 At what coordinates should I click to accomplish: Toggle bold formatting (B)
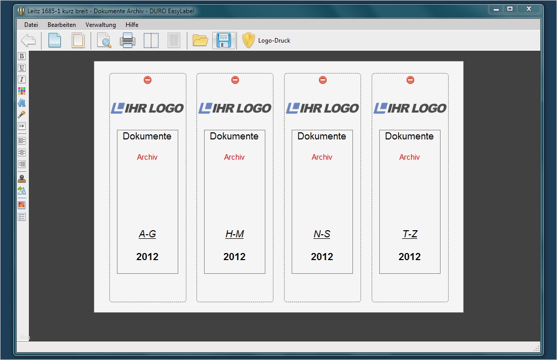[22, 56]
